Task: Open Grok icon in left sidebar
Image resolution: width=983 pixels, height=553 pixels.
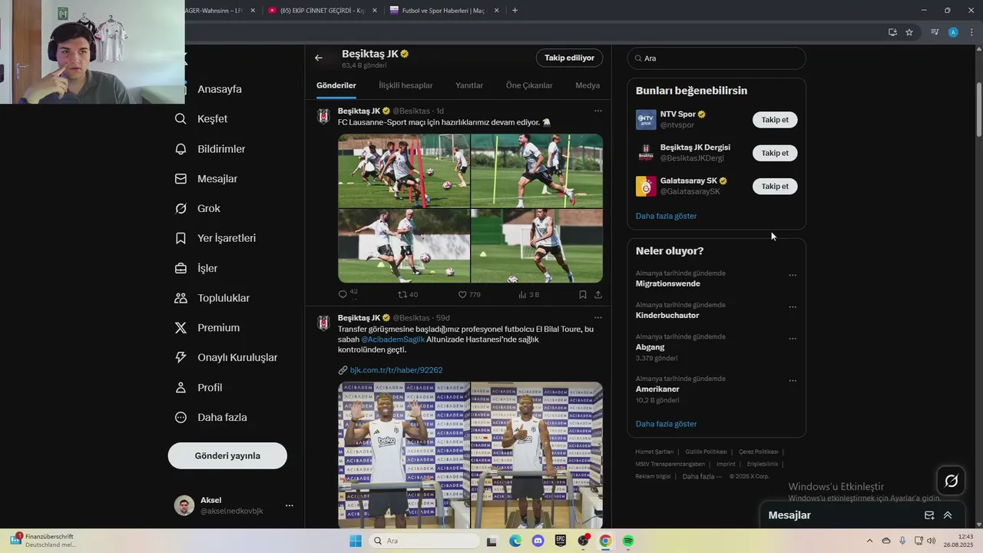Action: click(x=180, y=209)
